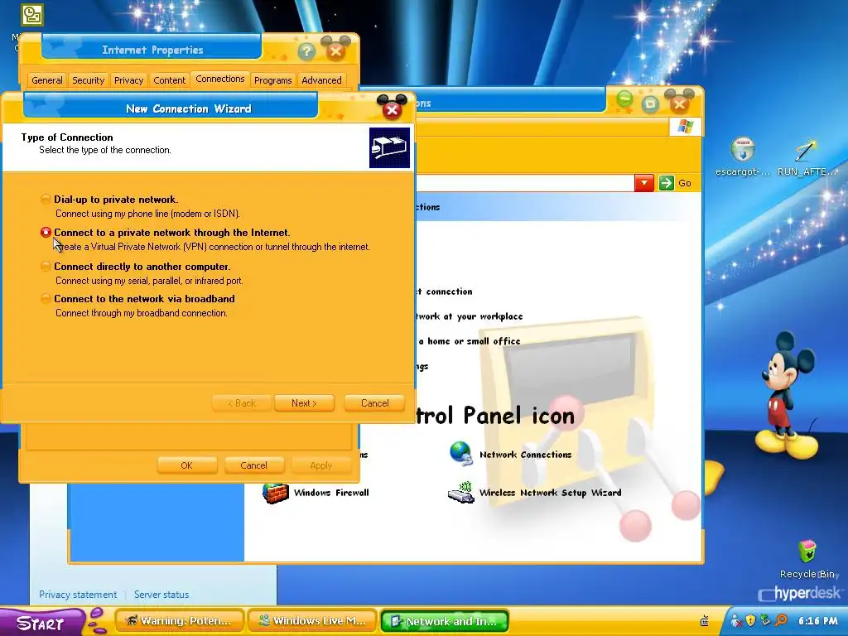The height and width of the screenshot is (636, 848).
Task: Click the keyboard icon on the taskbar
Action: (x=705, y=621)
